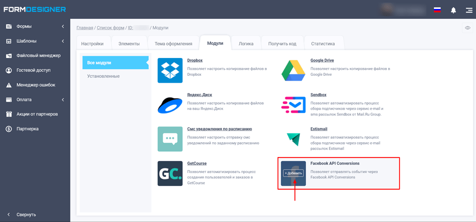This screenshot has width=476, height=222.
Task: Expand the Формы submenu chevron
Action: (63, 26)
